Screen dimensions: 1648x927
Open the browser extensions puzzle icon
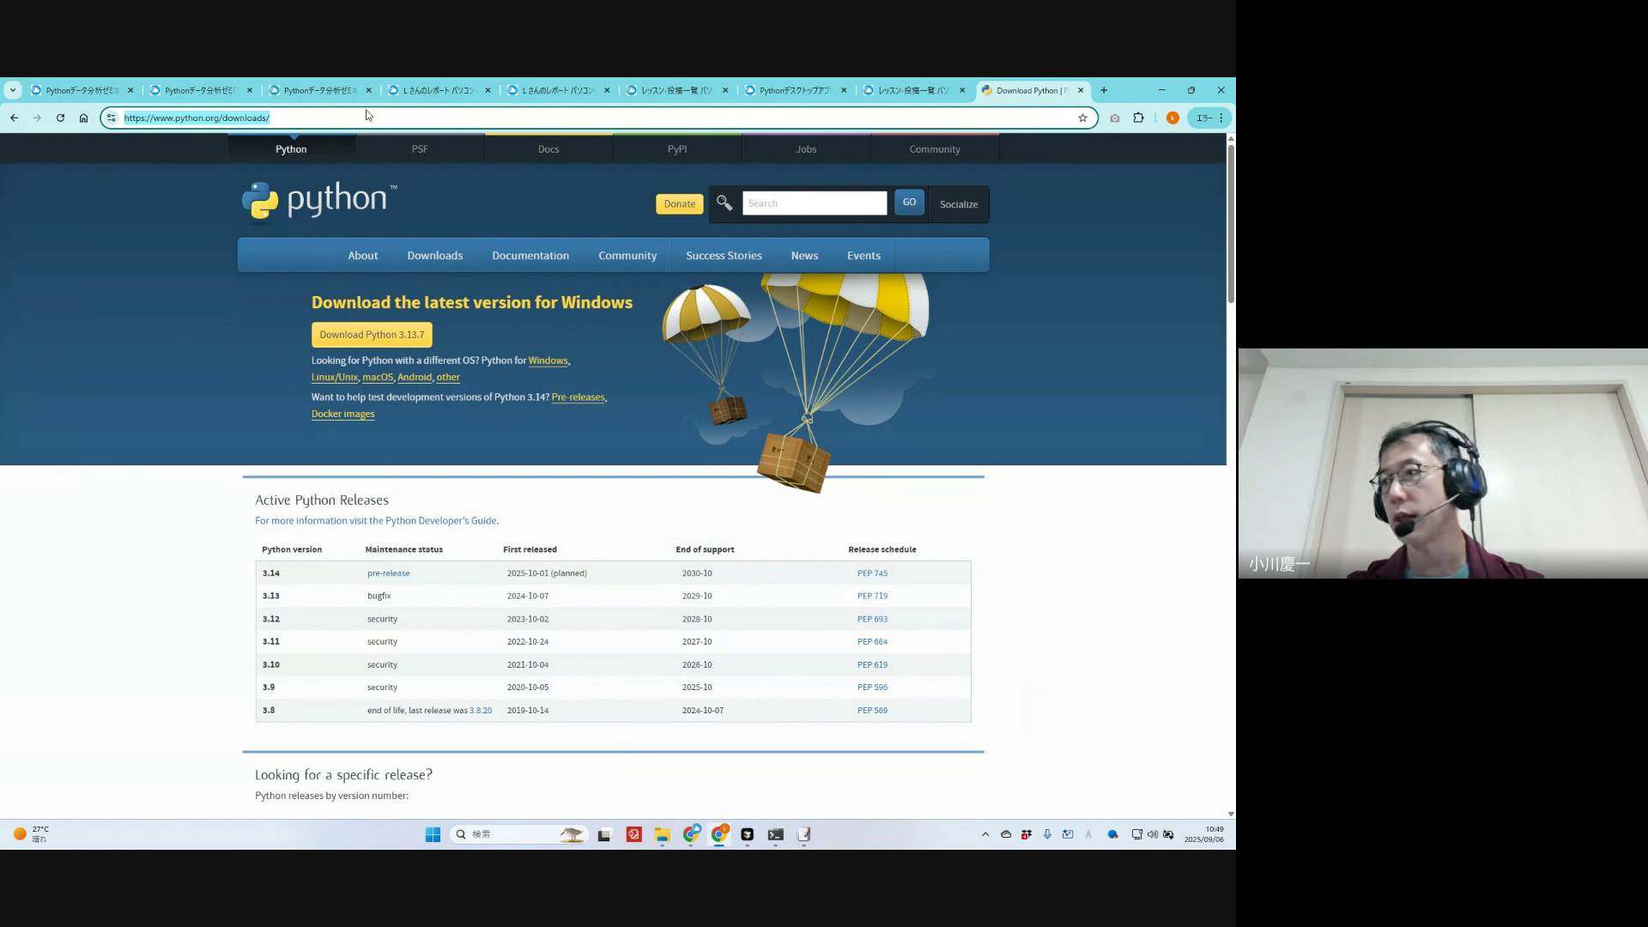coord(1138,118)
